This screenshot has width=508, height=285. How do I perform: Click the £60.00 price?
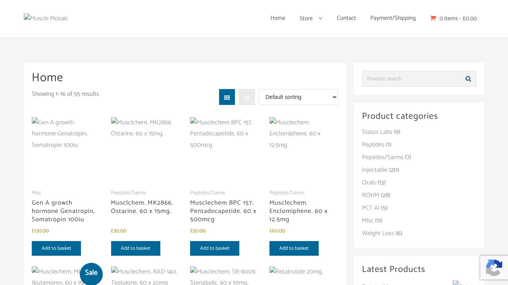[x=277, y=231]
